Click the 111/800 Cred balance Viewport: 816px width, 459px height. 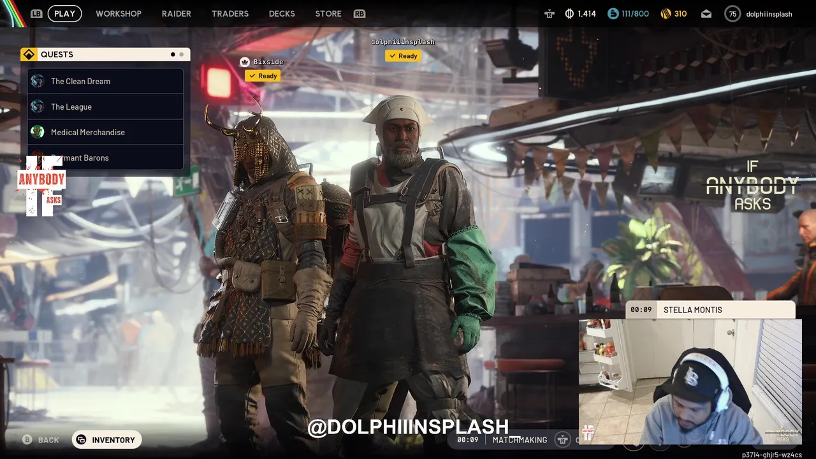click(x=635, y=13)
